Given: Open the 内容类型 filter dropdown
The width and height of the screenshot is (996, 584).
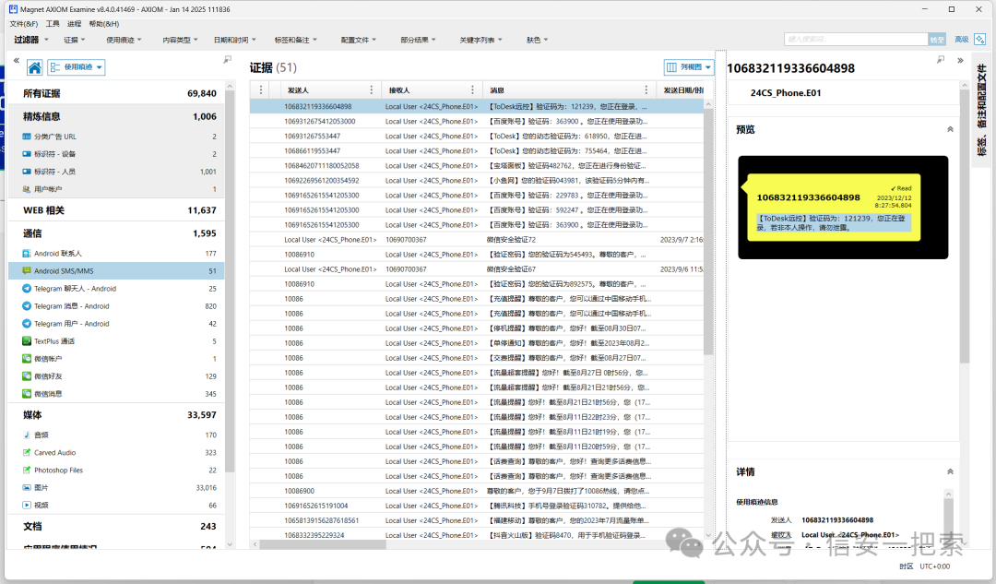Looking at the screenshot, I should (180, 40).
